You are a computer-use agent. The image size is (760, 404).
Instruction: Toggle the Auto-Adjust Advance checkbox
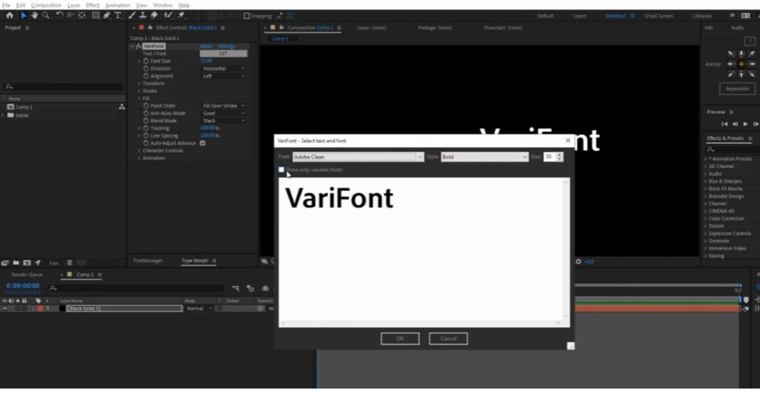point(203,143)
